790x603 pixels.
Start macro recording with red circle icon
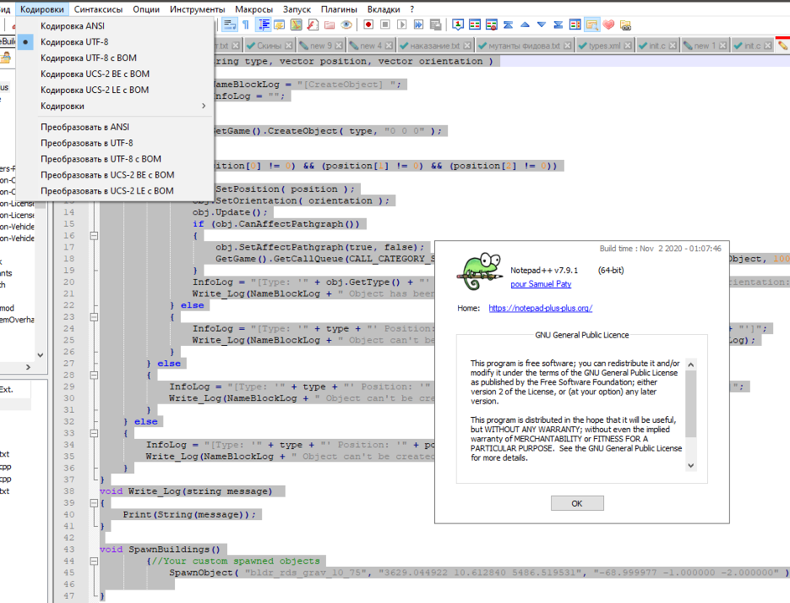click(x=369, y=24)
